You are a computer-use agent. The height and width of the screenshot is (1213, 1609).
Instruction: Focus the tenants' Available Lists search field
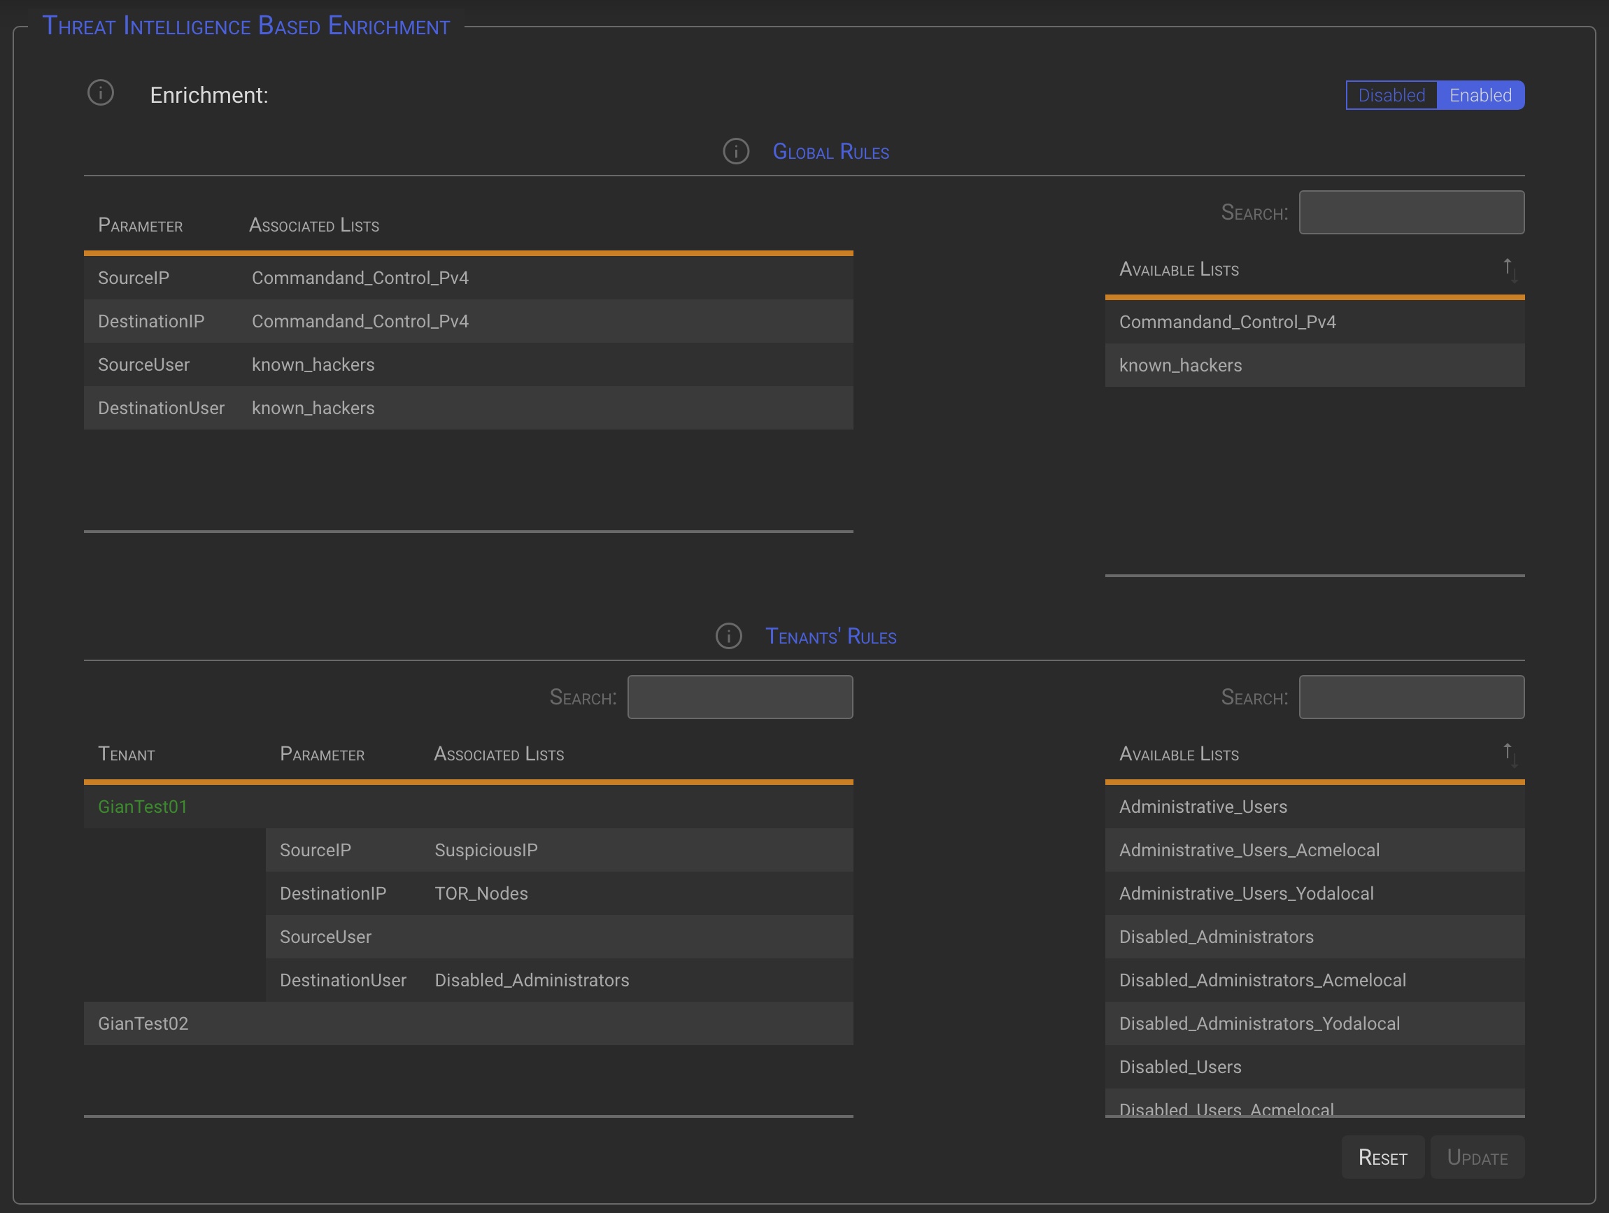click(1410, 697)
